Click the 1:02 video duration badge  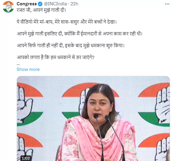(x=26, y=158)
